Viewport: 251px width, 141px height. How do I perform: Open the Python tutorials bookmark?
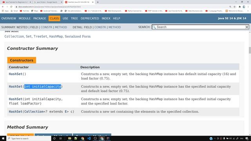click(x=134, y=11)
